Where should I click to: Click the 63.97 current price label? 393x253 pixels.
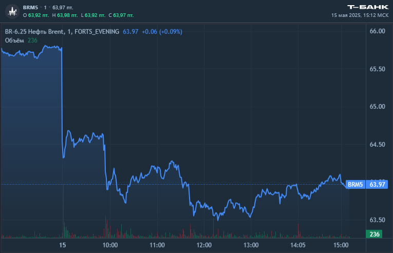coord(377,184)
